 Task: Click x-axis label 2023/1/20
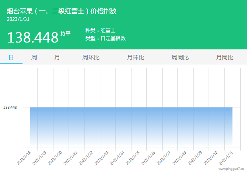coord(55,158)
